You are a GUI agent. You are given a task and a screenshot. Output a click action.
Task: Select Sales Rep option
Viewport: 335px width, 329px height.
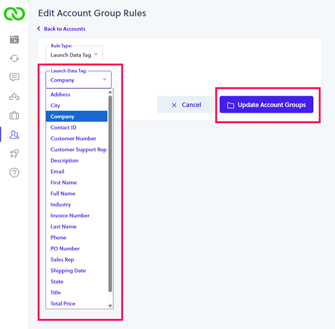click(76, 260)
